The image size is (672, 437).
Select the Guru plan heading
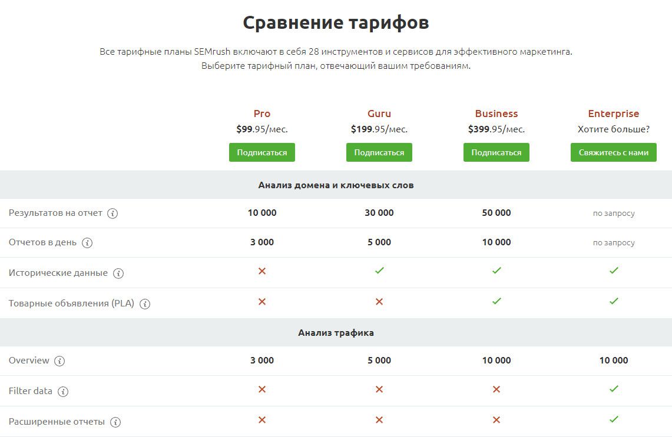[379, 114]
